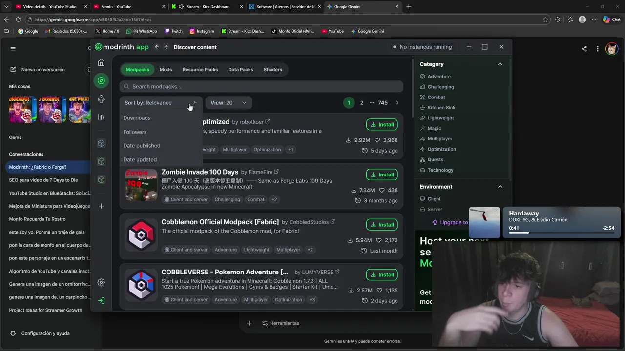Install Zombie Invade 100 Days
This screenshot has width=625, height=351.
[382, 175]
